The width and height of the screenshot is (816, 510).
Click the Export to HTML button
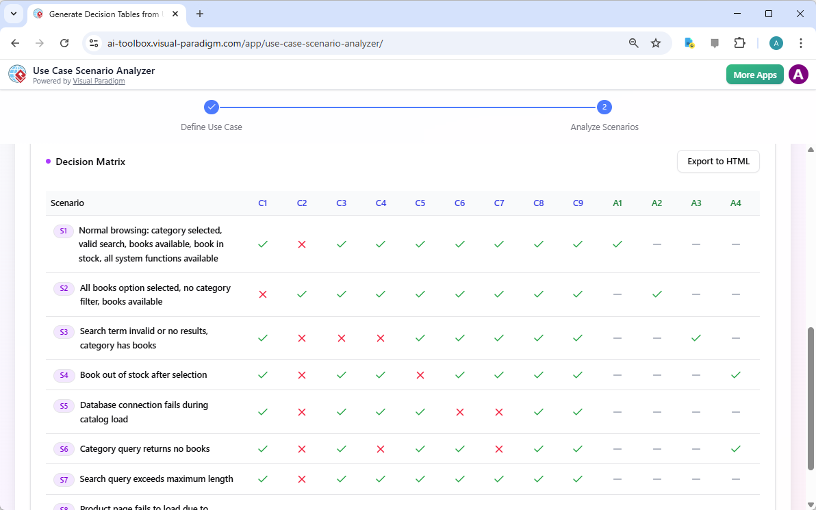(717, 162)
